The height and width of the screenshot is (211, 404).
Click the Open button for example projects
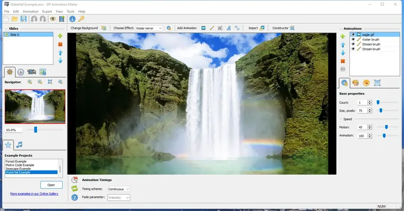[x=52, y=185]
